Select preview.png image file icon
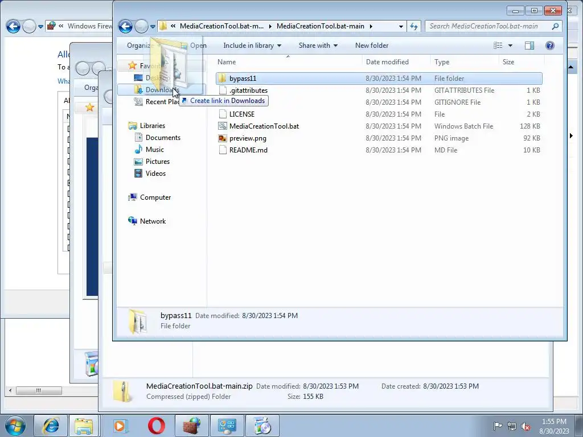This screenshot has width=583, height=437. click(223, 138)
